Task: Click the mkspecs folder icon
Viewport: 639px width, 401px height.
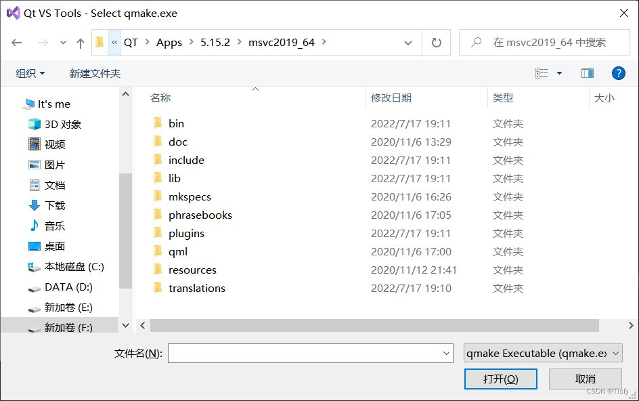Action: [x=158, y=196]
